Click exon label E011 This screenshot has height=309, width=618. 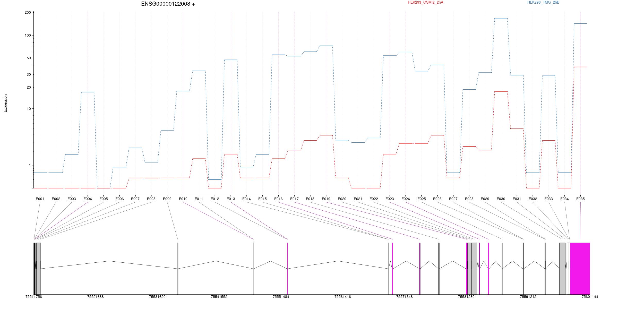click(x=199, y=199)
